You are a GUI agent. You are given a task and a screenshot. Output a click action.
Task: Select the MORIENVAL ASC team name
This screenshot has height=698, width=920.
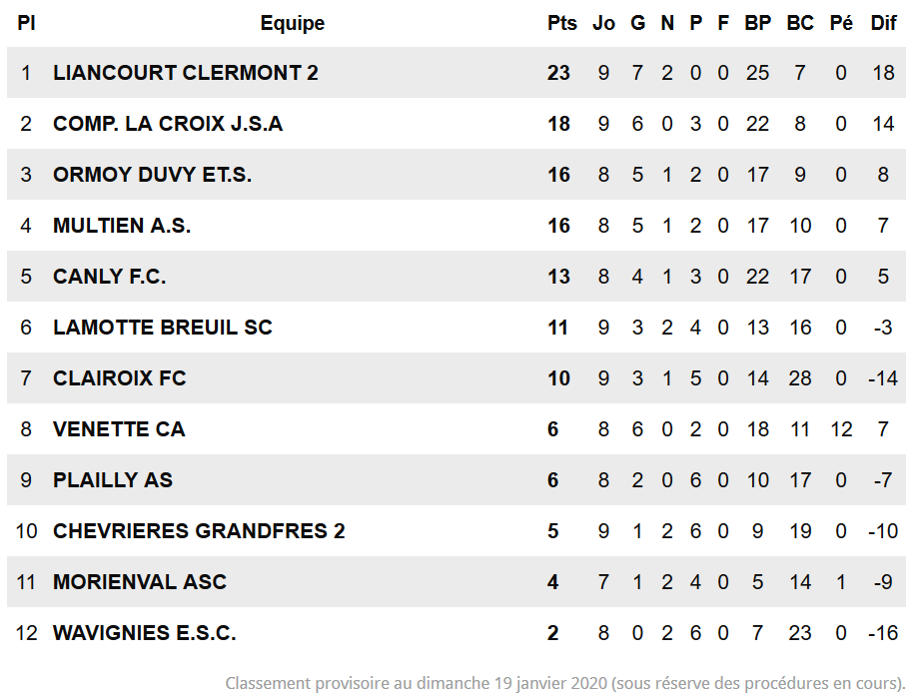coord(140,582)
